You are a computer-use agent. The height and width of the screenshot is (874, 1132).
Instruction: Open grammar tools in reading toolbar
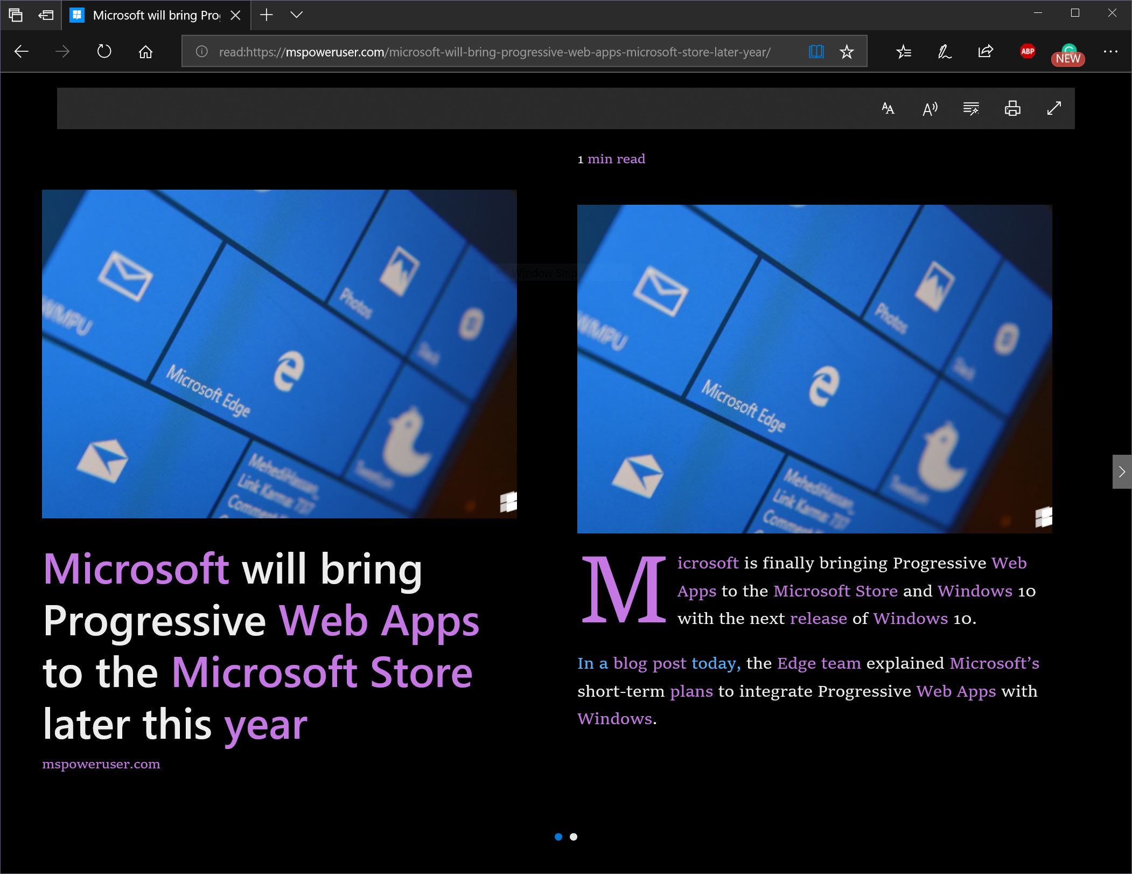pos(971,108)
